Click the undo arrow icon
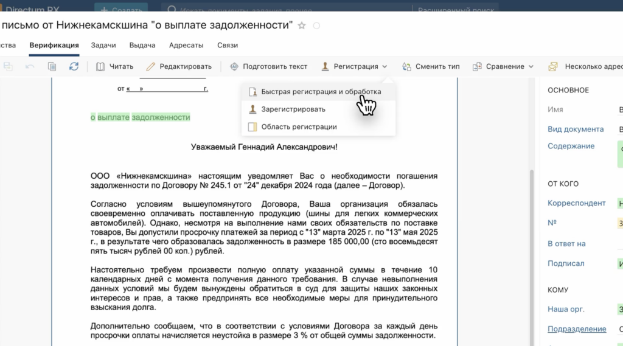The width and height of the screenshot is (623, 346). pyautogui.click(x=30, y=66)
